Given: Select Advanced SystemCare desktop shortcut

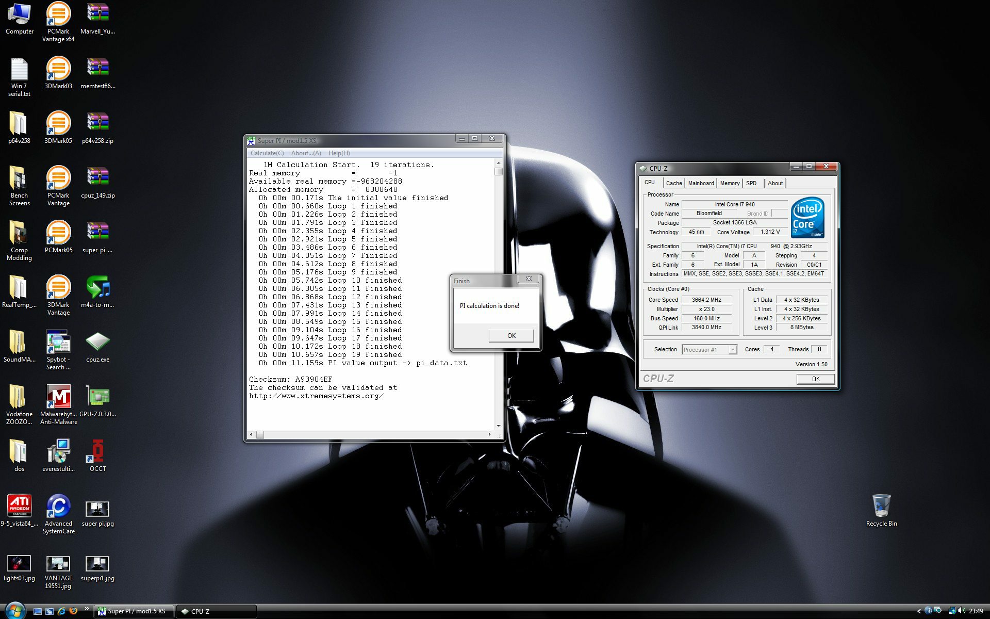Looking at the screenshot, I should (x=58, y=514).
